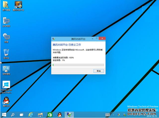Viewport: 159px width, 118px height.
Task: Open the 新建文件夹 user folder desktop icon
Action: (6, 6)
